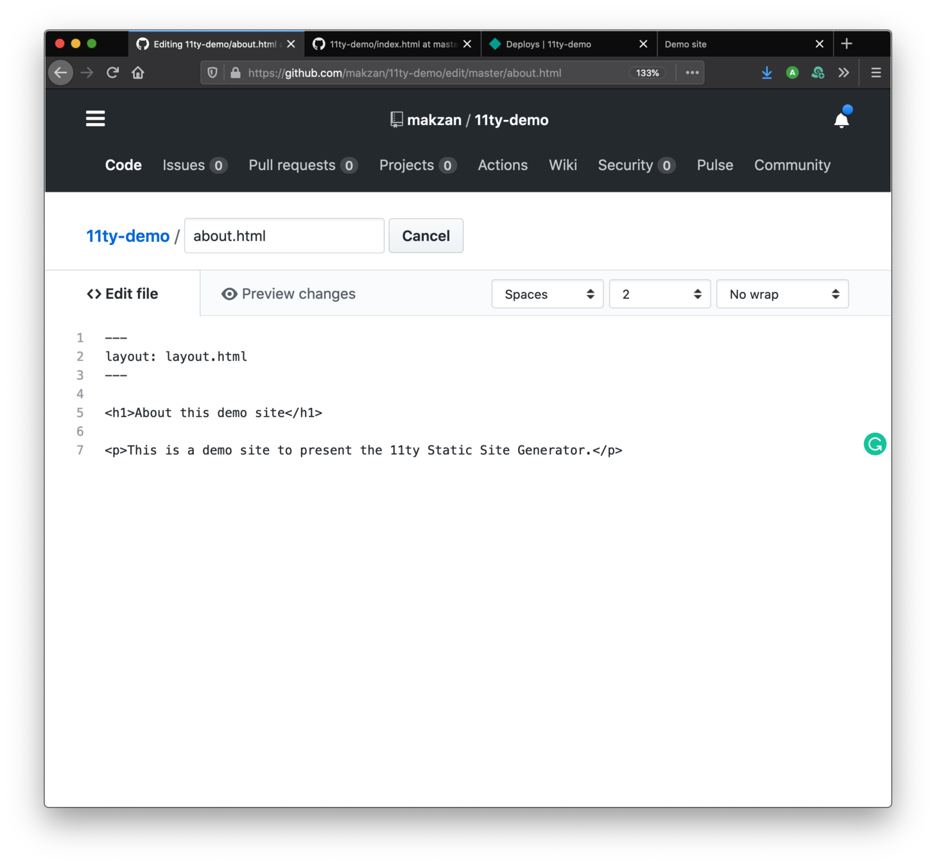Click line number 6 in the gutter
Viewport: 936px width, 866px height.
click(x=80, y=431)
